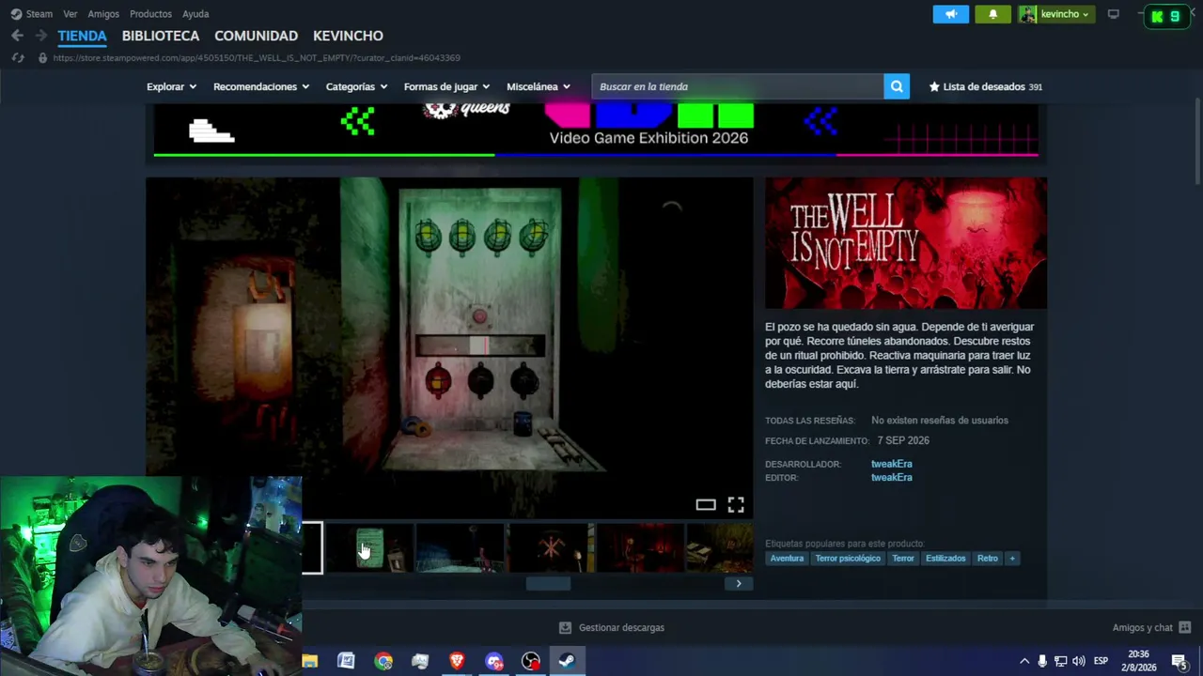Select the Estilizados tag
This screenshot has width=1203, height=676.
click(x=945, y=559)
